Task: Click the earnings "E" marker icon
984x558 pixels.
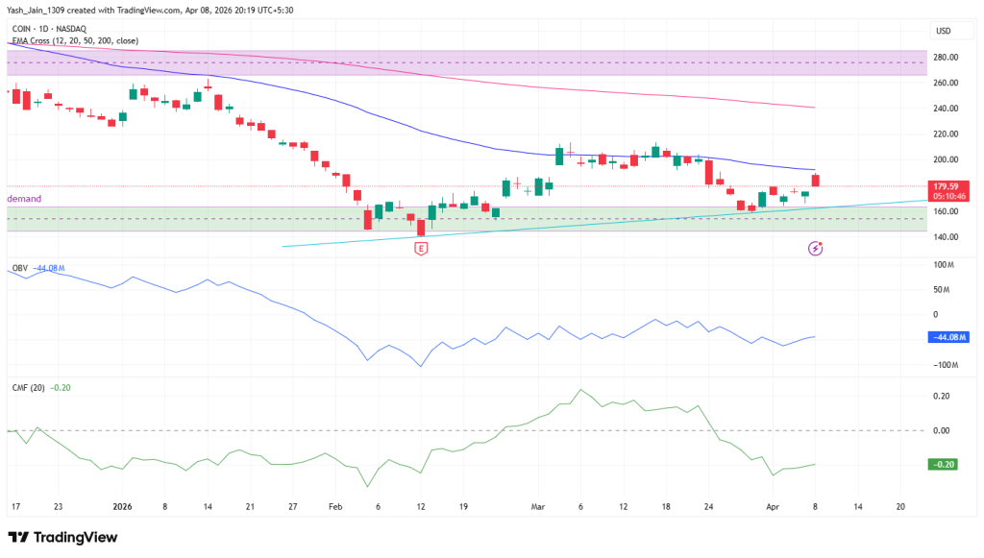Action: 419,247
